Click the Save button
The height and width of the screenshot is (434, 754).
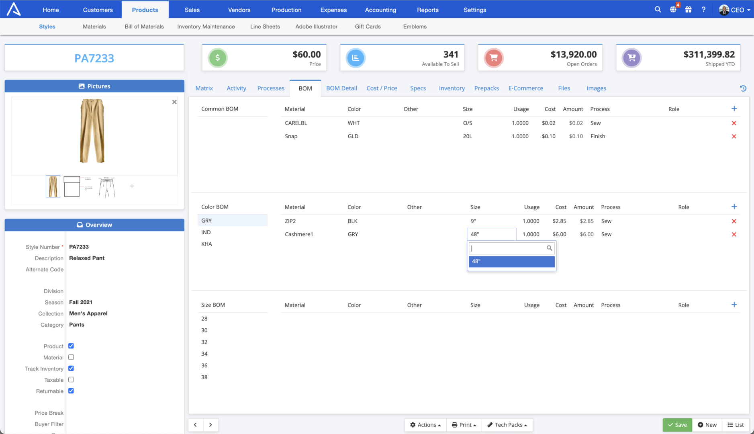677,425
